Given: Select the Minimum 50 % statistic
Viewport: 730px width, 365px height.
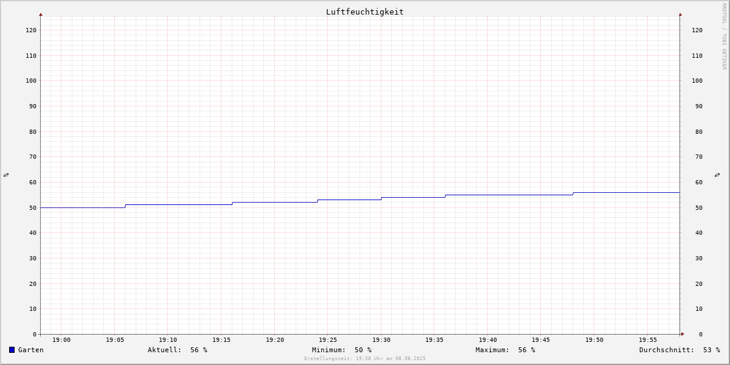Looking at the screenshot, I should click(342, 350).
